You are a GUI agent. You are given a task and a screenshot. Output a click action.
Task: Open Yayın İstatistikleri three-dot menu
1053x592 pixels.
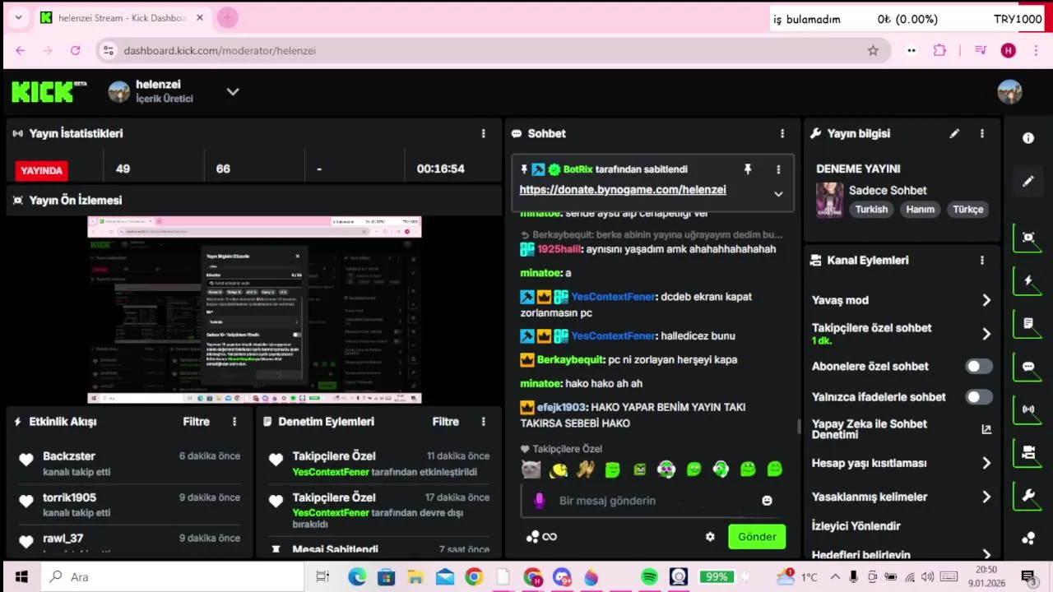pyautogui.click(x=484, y=133)
